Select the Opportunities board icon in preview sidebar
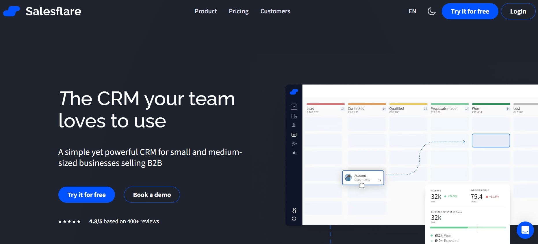538x244 pixels. click(294, 135)
